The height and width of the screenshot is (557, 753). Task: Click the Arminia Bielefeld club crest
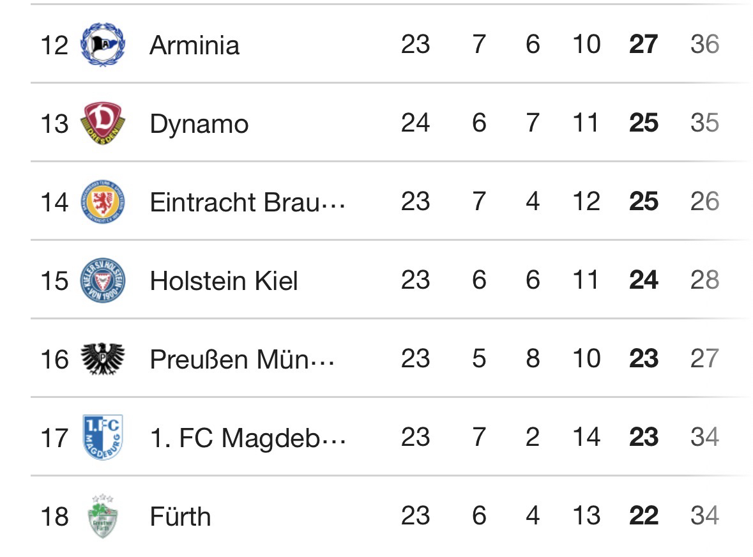coord(103,45)
